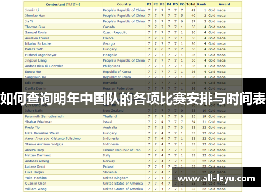The height and width of the screenshot is (192, 266).
Task: Select the Mongolia country link
Action: [110, 55]
